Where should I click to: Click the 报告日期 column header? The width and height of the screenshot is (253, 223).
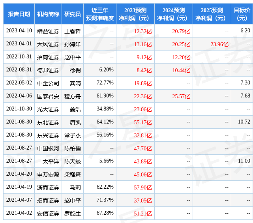pyautogui.click(x=19, y=14)
